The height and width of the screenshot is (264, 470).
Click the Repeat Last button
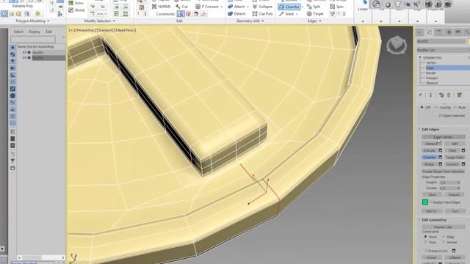[x=443, y=227]
